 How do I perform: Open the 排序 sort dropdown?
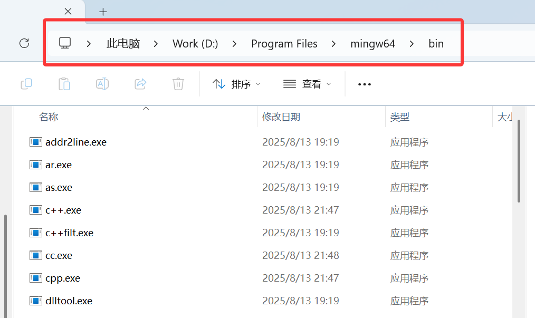(x=236, y=84)
